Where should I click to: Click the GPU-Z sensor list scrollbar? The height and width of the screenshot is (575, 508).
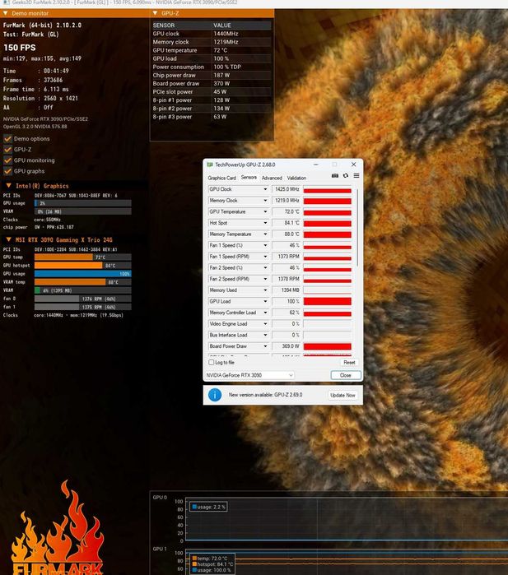(x=357, y=227)
